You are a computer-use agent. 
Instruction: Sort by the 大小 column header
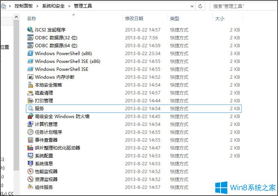pos(219,18)
